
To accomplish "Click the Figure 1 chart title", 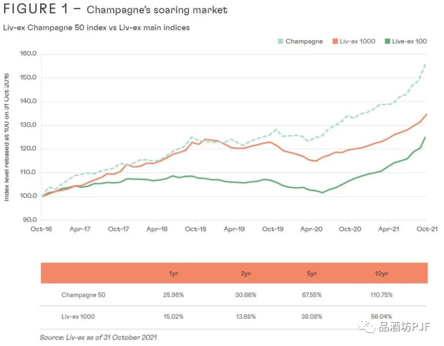I will pos(115,9).
